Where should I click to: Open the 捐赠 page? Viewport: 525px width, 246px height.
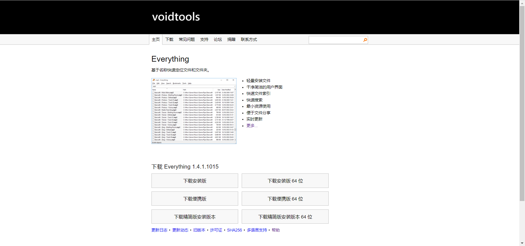[x=231, y=39]
